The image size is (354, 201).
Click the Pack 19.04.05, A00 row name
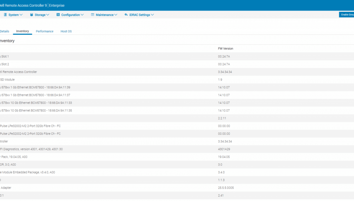pos(14,157)
